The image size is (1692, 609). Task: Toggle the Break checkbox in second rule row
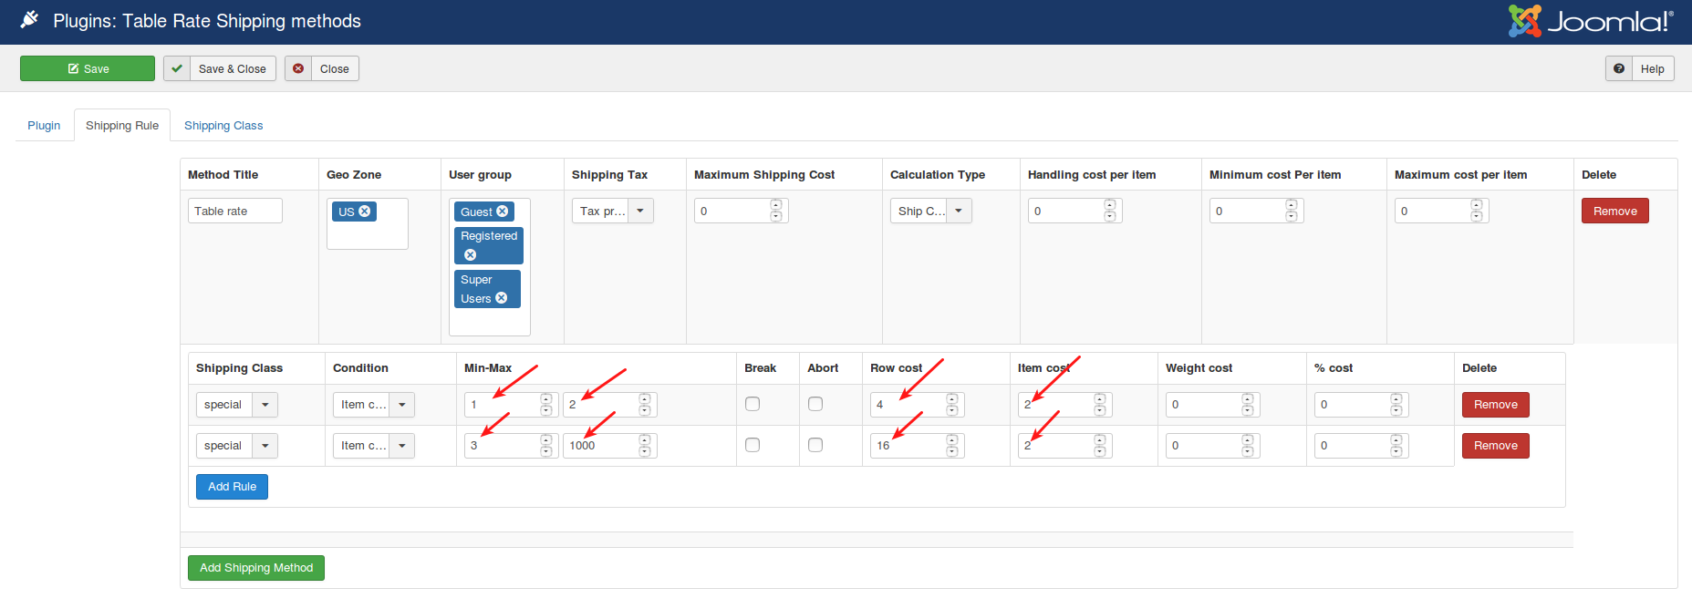(x=753, y=445)
